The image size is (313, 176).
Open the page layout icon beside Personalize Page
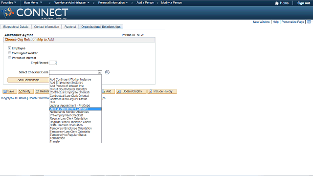coord(309,22)
